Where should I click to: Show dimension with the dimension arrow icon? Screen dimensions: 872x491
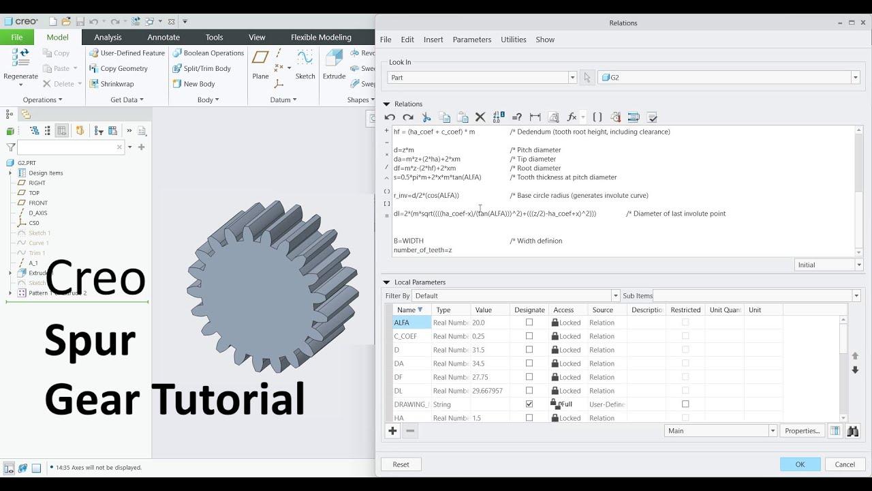(x=535, y=117)
